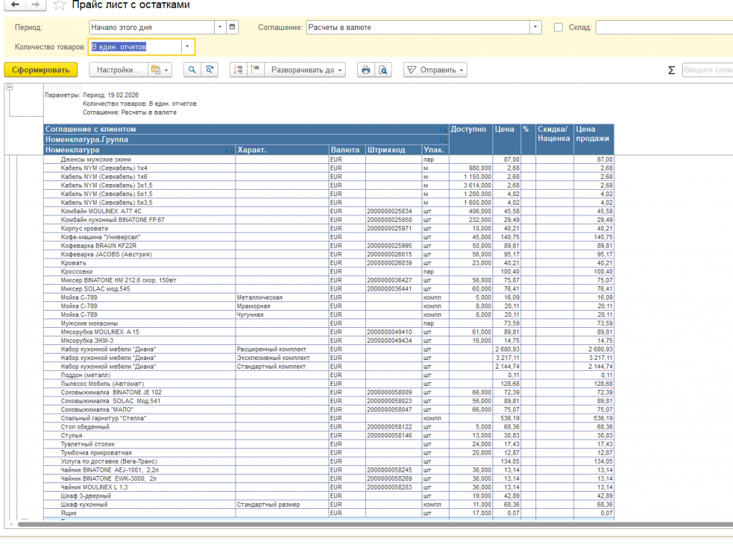This screenshot has width=733, height=544.
Task: Open print preview icon
Action: tap(383, 70)
